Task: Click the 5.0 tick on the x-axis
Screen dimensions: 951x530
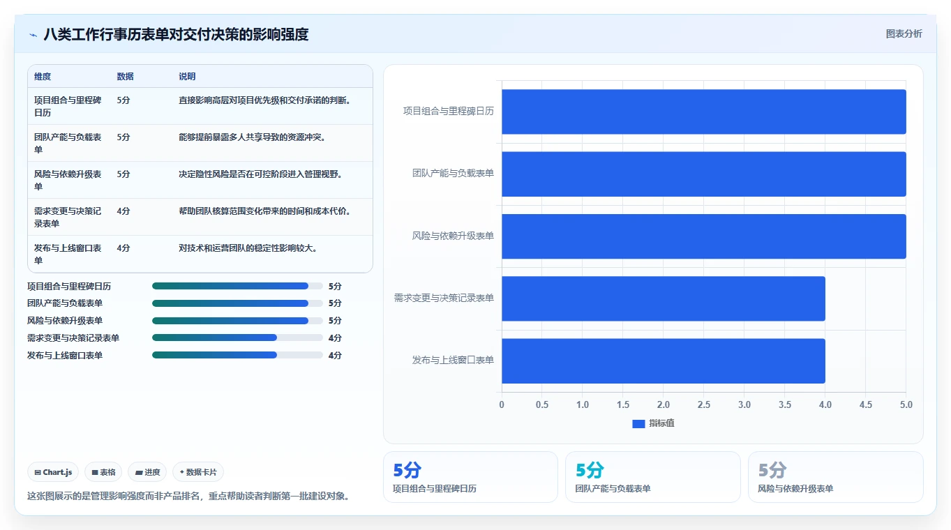Action: tap(906, 404)
